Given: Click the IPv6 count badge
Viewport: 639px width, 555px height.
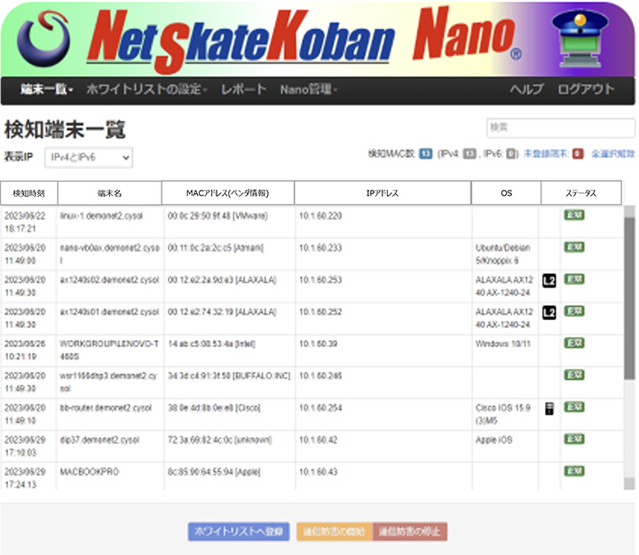Looking at the screenshot, I should click(510, 154).
